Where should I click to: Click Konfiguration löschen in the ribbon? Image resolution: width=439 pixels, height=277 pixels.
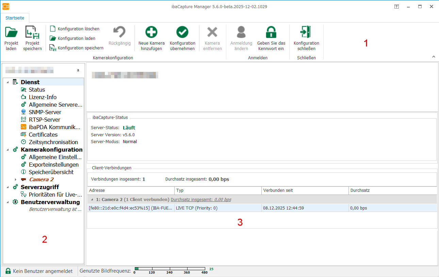[78, 29]
